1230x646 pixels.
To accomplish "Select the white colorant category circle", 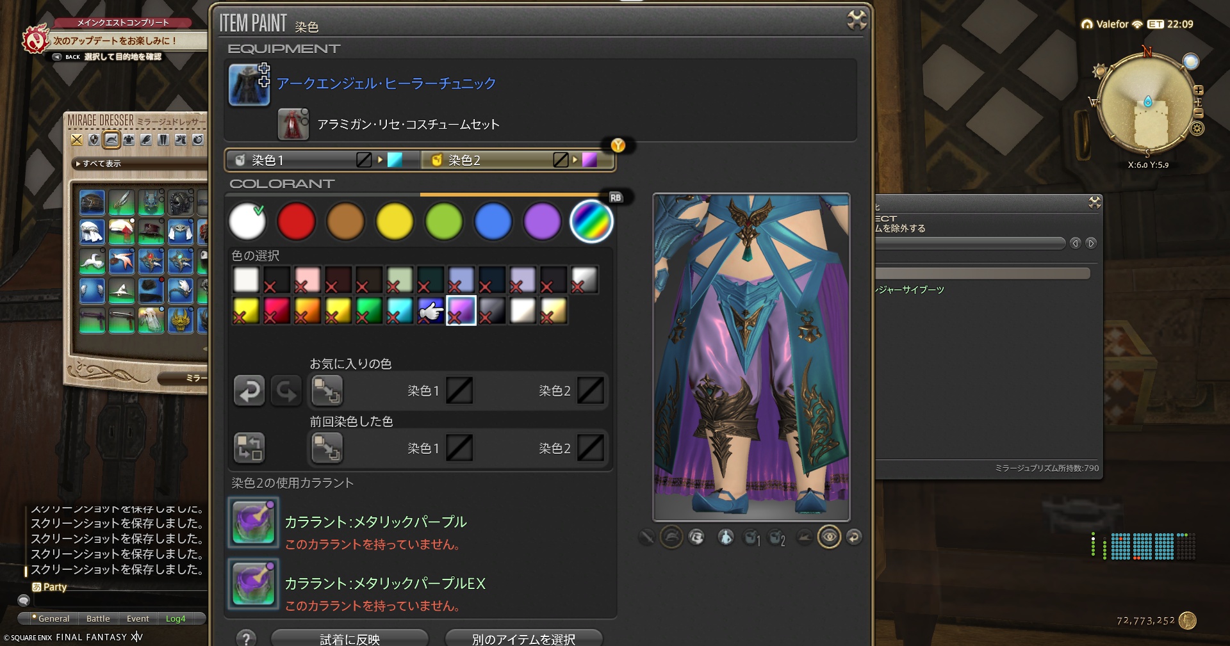I will coord(247,222).
